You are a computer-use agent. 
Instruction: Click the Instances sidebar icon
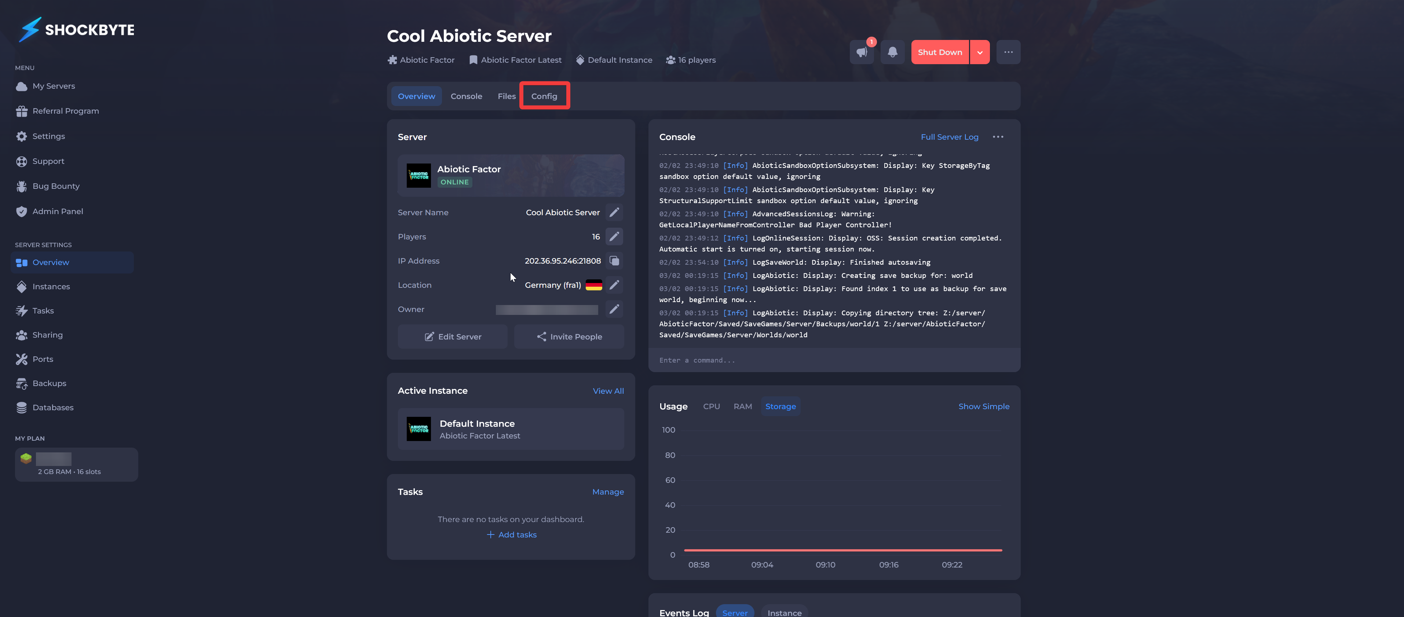click(x=21, y=286)
